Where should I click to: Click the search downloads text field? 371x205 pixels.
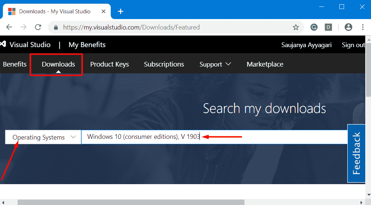[214, 137]
